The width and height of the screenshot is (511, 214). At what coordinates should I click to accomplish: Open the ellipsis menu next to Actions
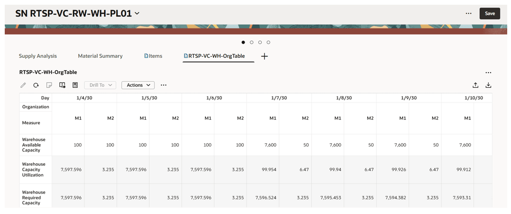[164, 85]
